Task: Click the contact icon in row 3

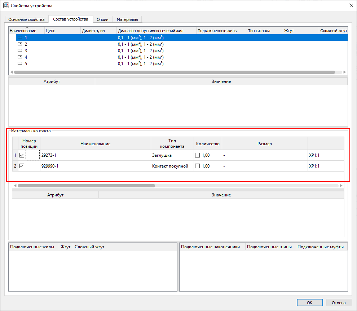Action: (x=20, y=51)
